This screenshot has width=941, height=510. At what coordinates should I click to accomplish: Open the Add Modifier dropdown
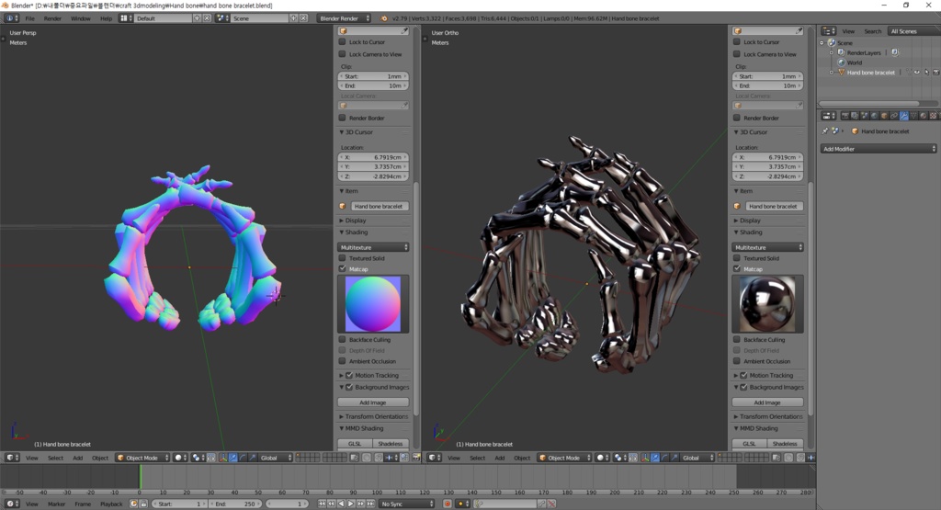[x=878, y=149]
